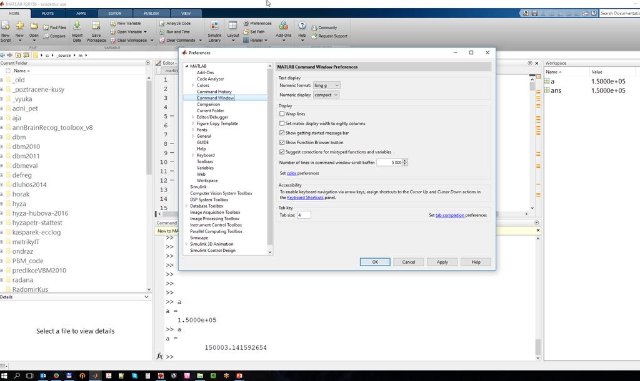Switch to the PLOTS ribbon tab
The width and height of the screenshot is (640, 381).
pos(47,14)
